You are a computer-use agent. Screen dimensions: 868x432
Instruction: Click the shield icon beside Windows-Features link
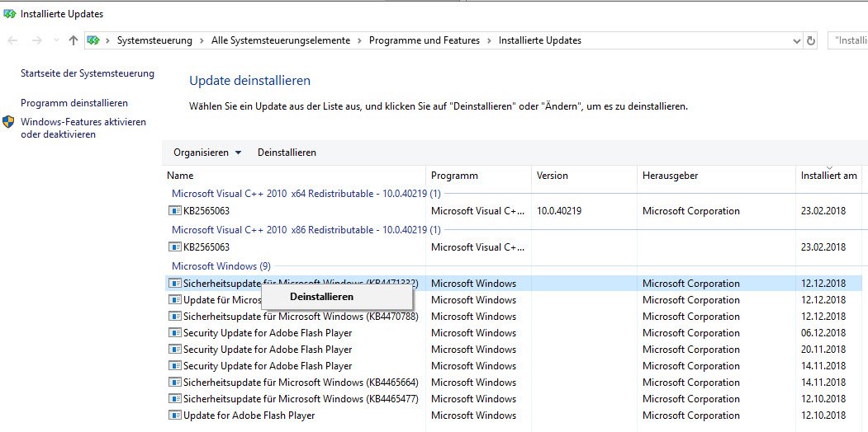pyautogui.click(x=8, y=122)
